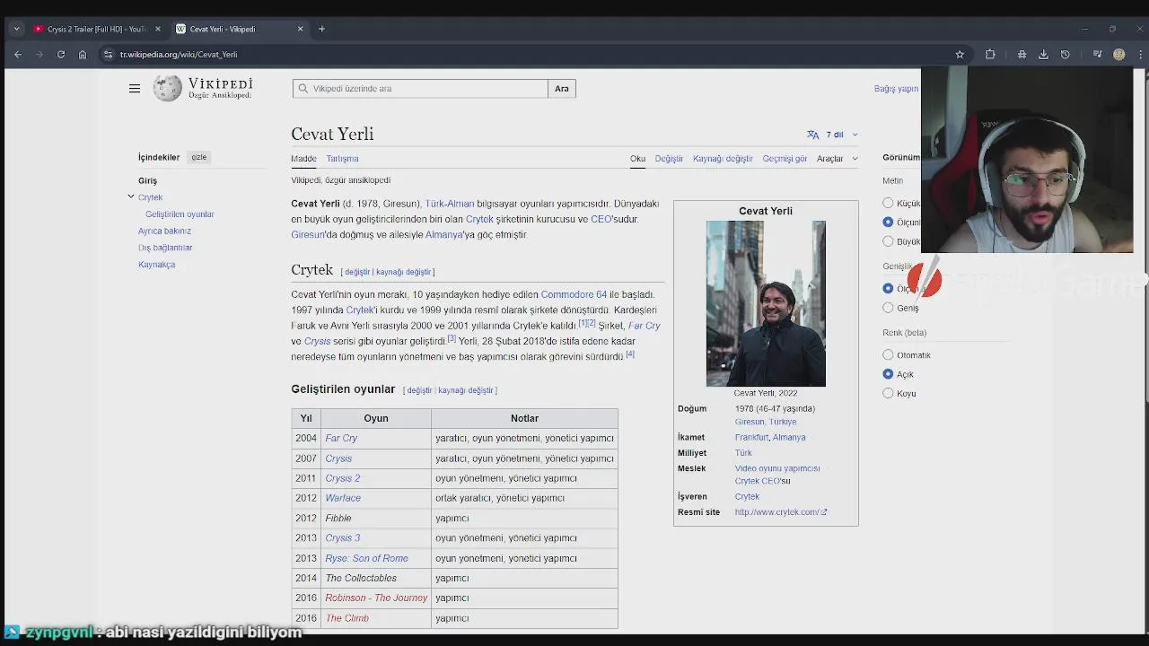1149x646 pixels.
Task: Click the translate icon beside 7 dil
Action: coord(812,135)
